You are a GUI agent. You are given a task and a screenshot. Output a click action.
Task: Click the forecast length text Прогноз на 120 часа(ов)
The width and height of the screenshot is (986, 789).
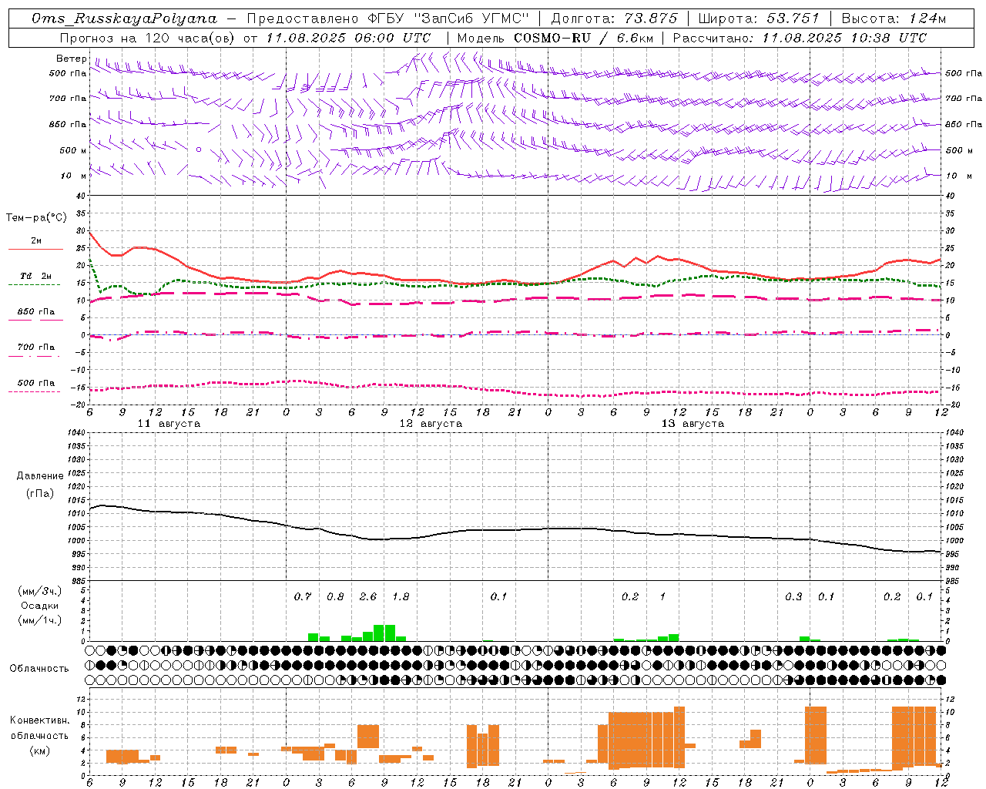(147, 38)
